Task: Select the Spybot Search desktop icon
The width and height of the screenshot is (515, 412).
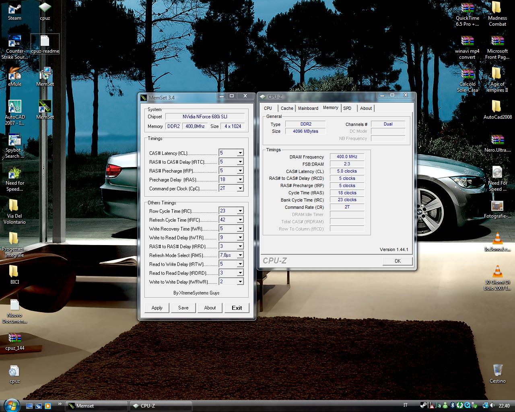Action: (15, 146)
